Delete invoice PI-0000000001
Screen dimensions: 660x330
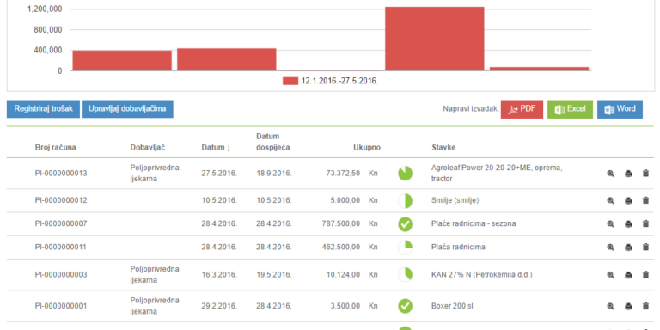(645, 306)
